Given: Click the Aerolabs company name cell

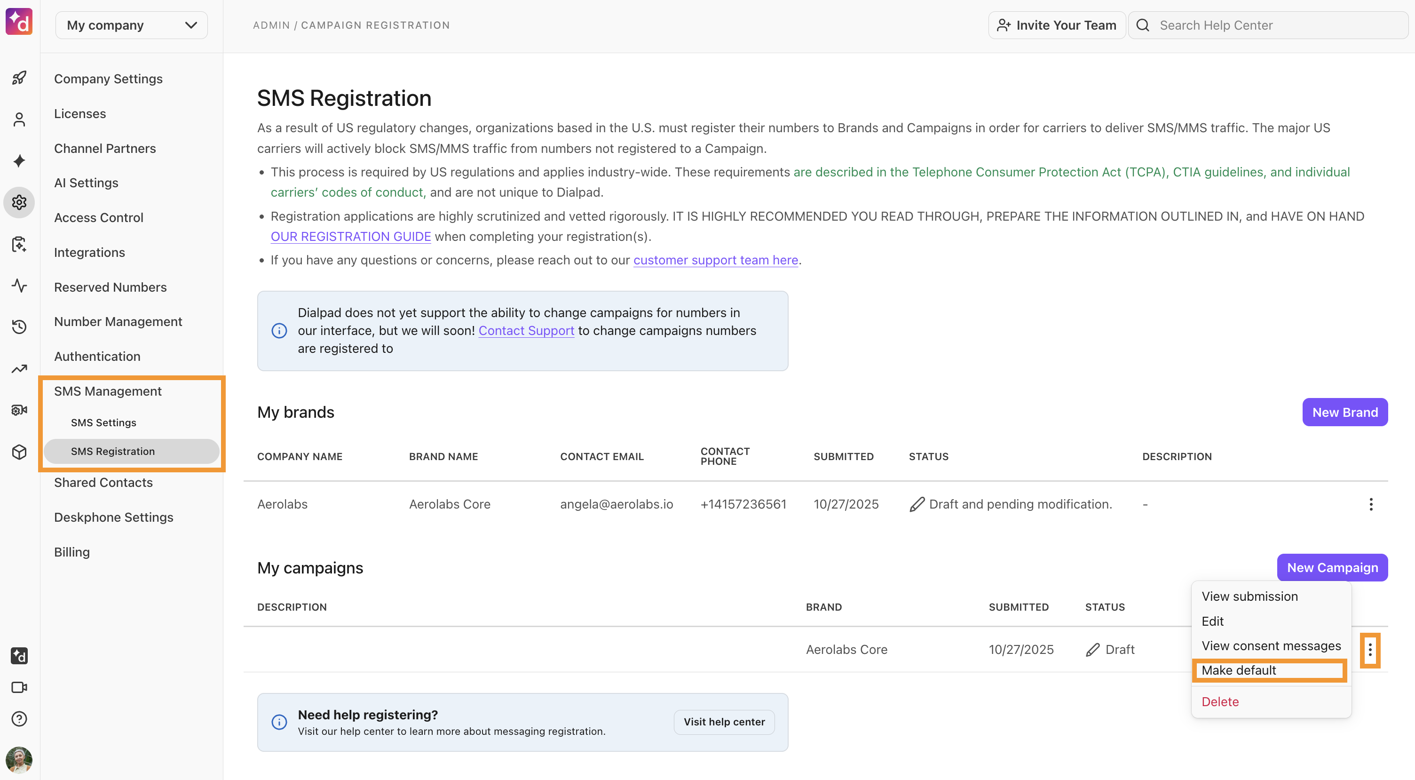Looking at the screenshot, I should click(x=282, y=504).
